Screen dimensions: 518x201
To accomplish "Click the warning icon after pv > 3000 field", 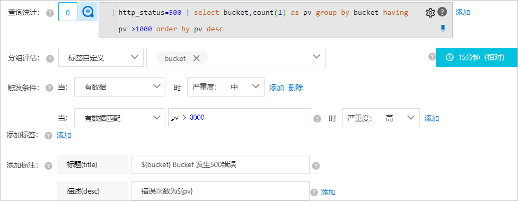I will click(317, 118).
